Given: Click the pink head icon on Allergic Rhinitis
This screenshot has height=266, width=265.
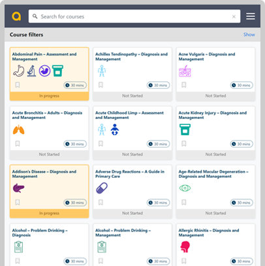Looking at the screenshot, I should tap(185, 247).
